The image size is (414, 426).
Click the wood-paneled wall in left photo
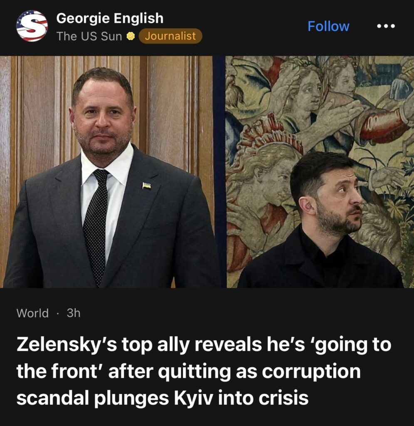[x=174, y=109]
